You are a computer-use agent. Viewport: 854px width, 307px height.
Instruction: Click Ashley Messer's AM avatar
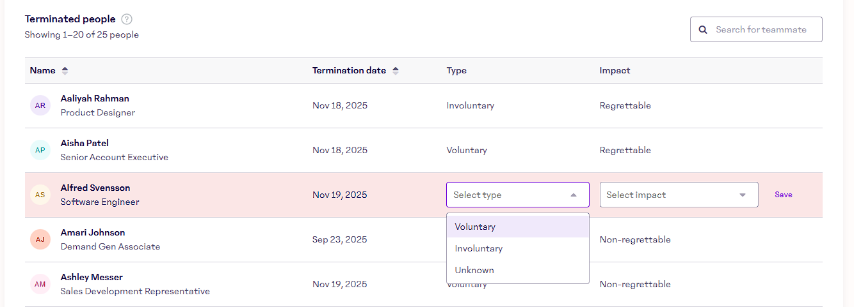tap(40, 284)
